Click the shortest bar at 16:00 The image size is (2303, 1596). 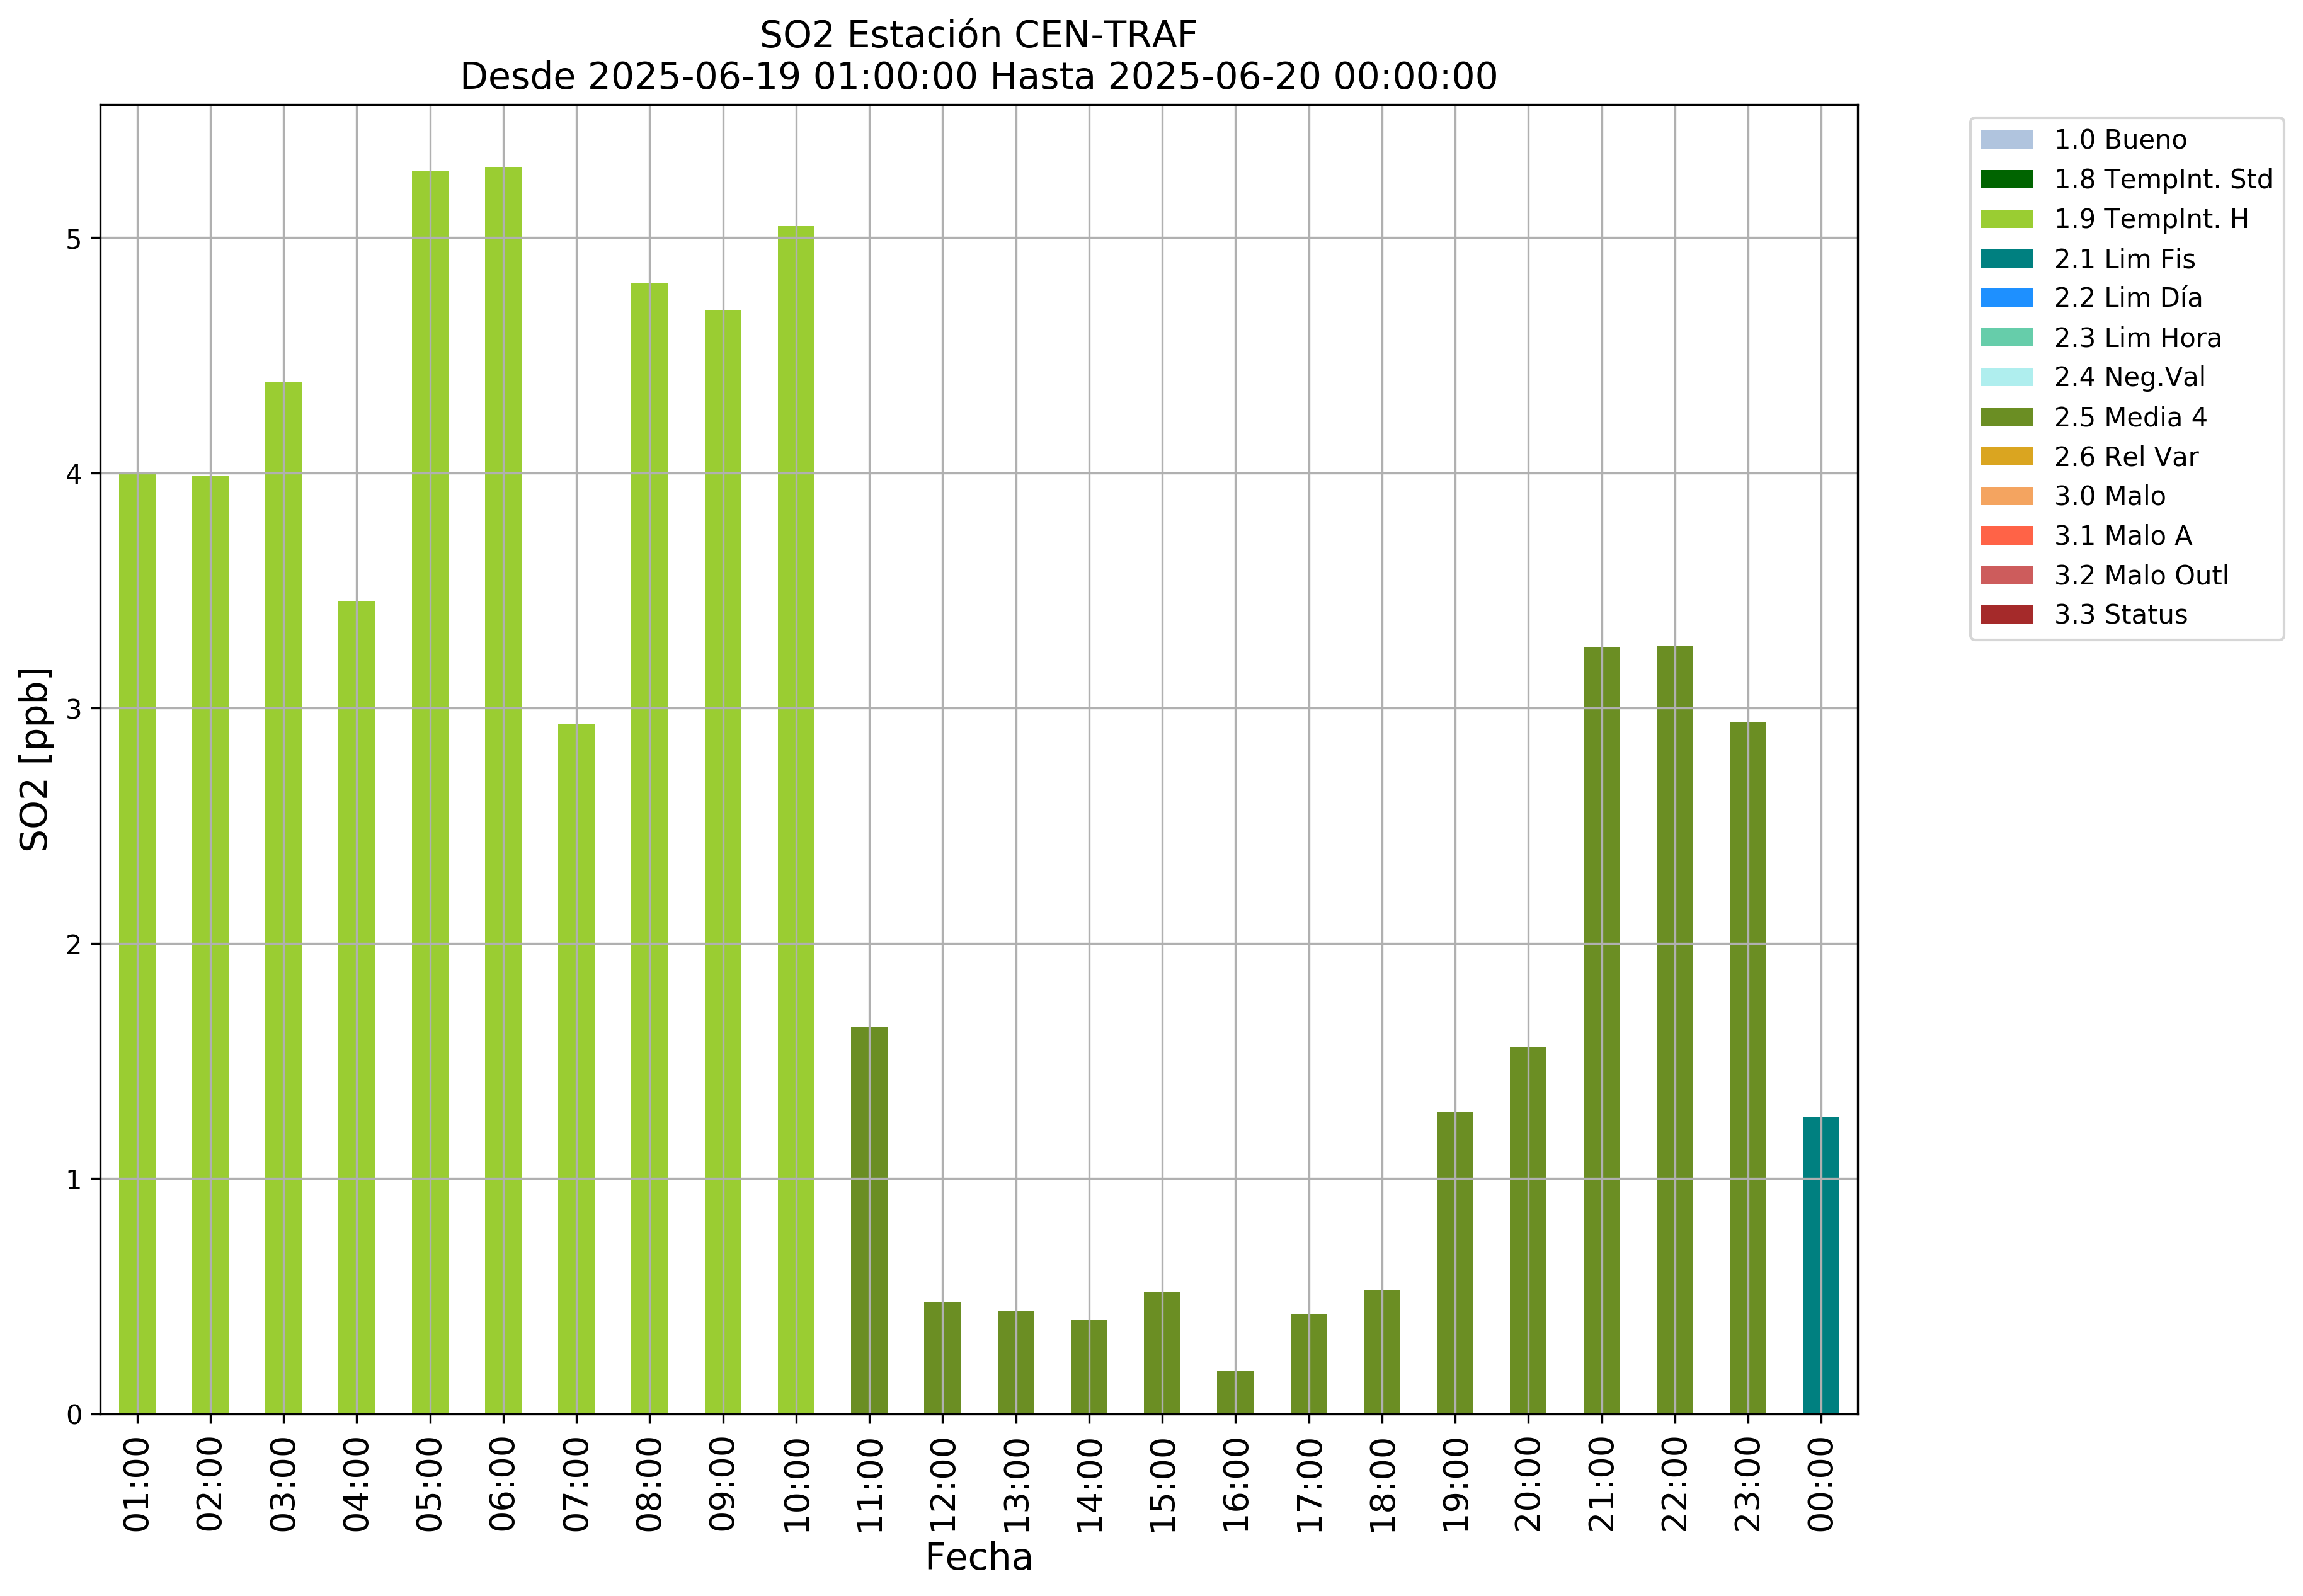pyautogui.click(x=1235, y=1393)
